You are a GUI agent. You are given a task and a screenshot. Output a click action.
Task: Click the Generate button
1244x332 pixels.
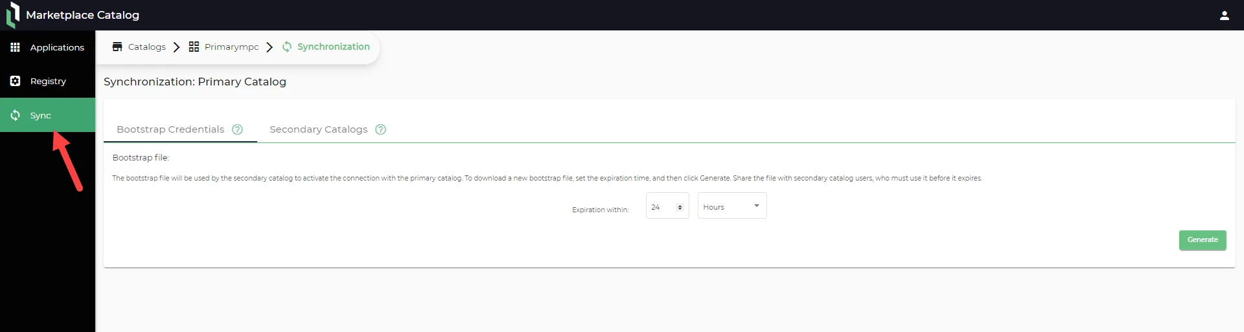coord(1203,240)
